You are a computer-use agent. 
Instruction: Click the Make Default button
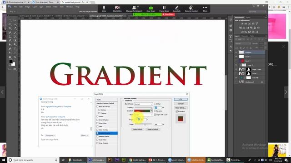point(137,129)
